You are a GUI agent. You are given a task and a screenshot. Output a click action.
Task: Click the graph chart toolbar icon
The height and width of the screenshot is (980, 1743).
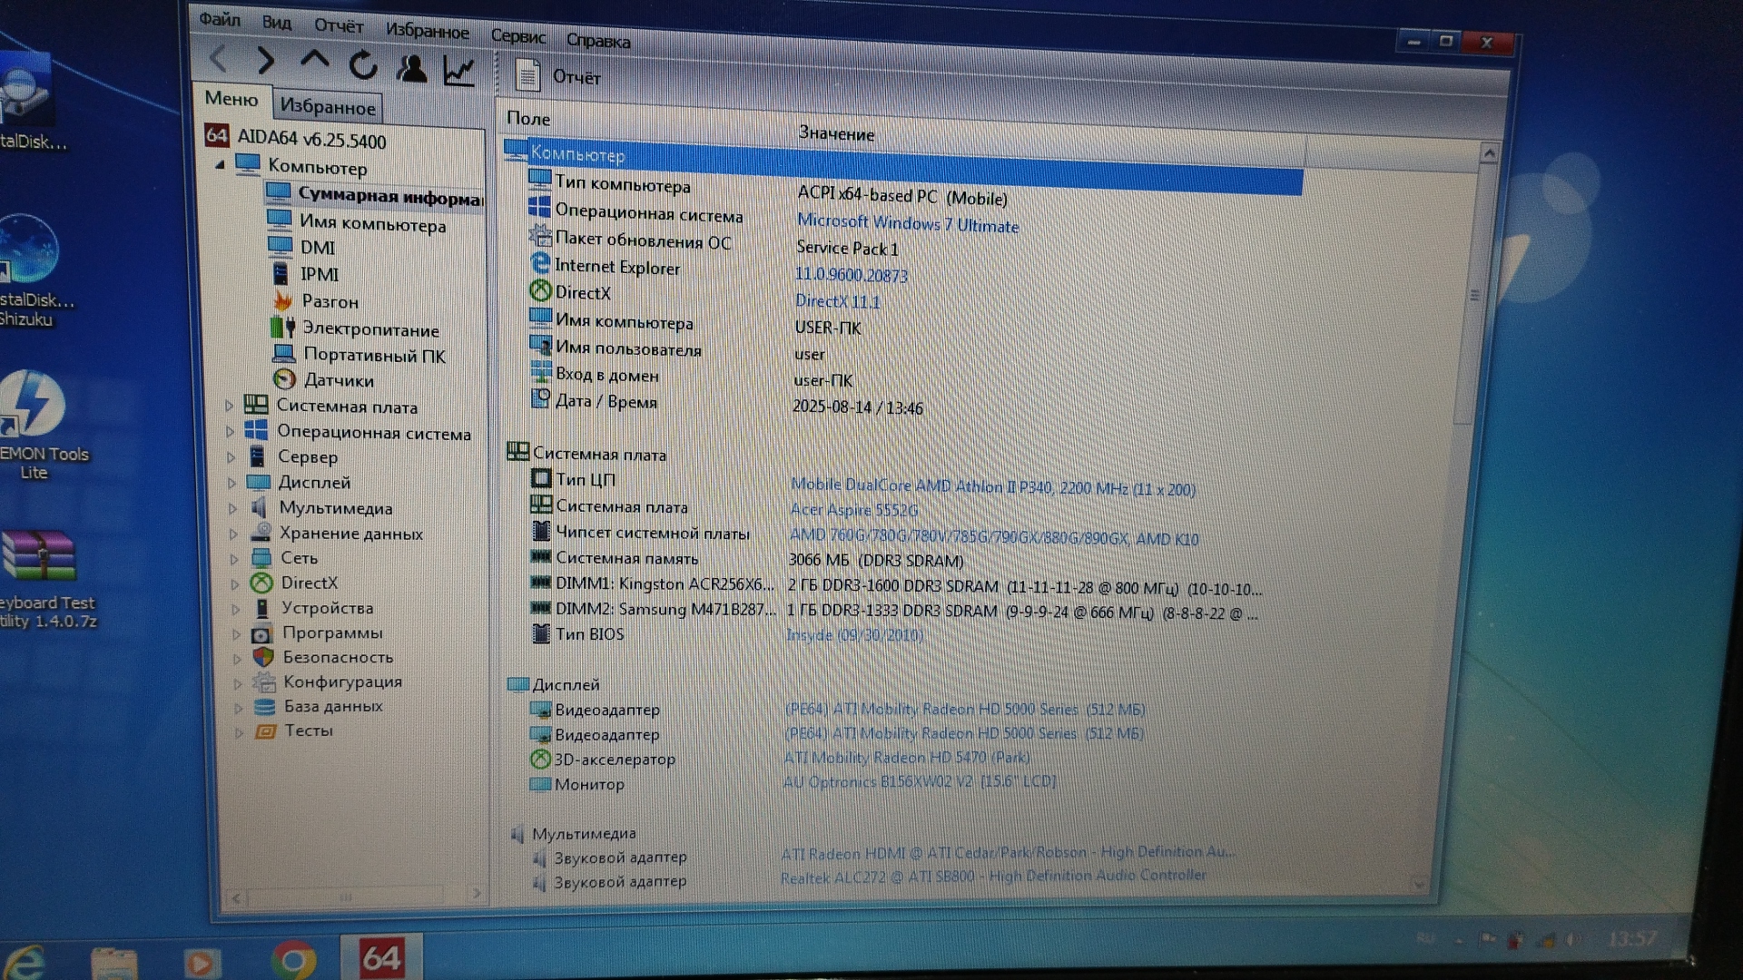(459, 70)
